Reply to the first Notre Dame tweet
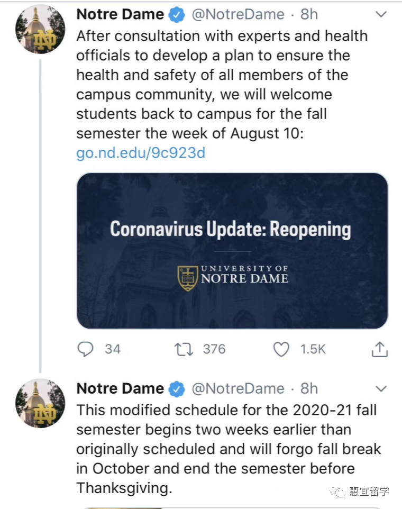402x509 pixels. (86, 349)
